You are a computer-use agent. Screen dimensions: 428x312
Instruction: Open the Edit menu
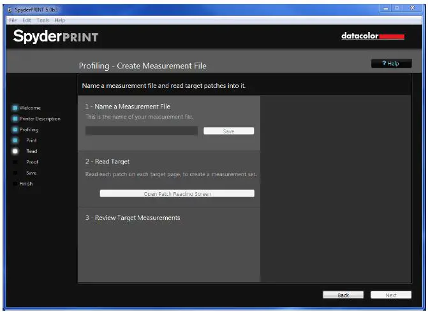(x=27, y=20)
